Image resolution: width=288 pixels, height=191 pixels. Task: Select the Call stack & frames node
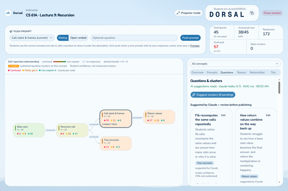pos(116,119)
